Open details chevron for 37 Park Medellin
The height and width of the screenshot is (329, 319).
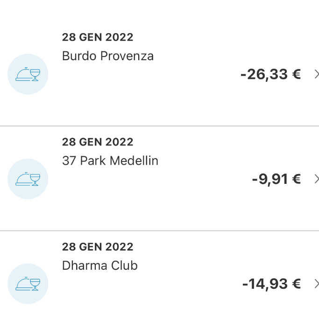click(x=316, y=179)
